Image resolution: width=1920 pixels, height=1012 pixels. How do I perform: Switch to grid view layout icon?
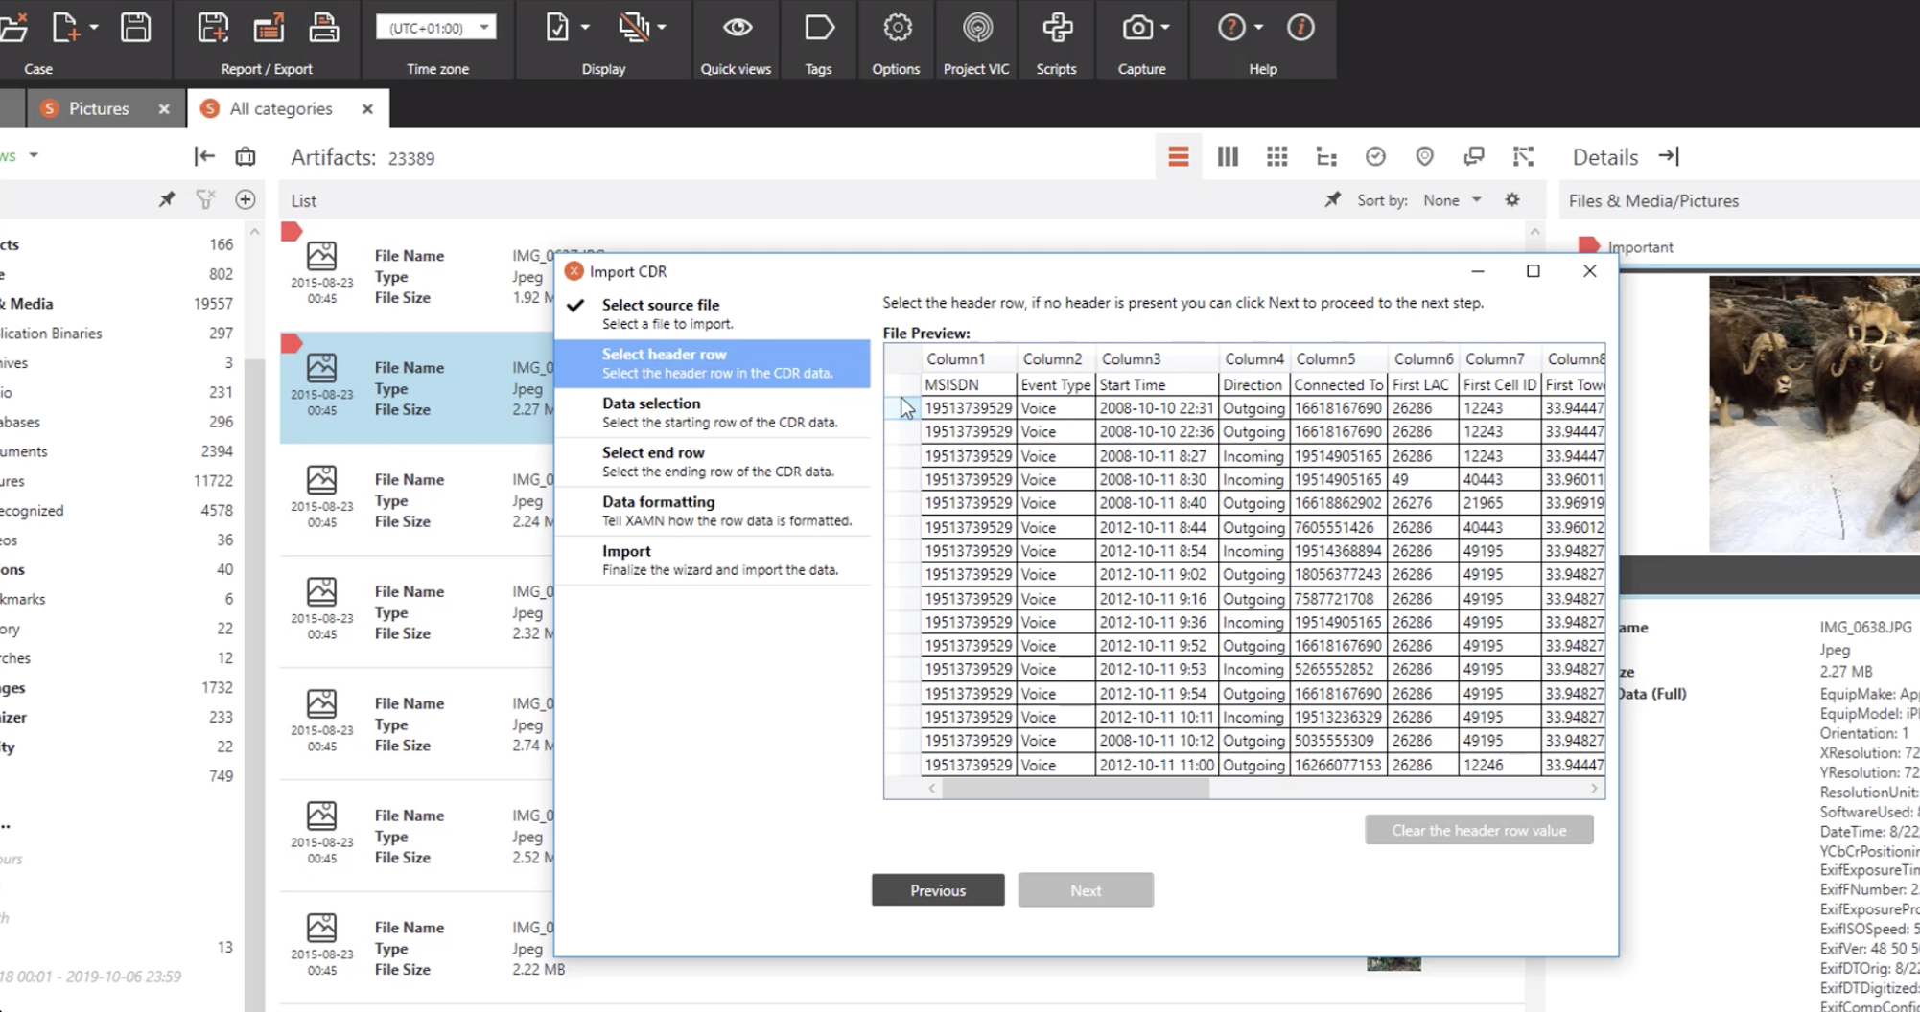(1276, 156)
